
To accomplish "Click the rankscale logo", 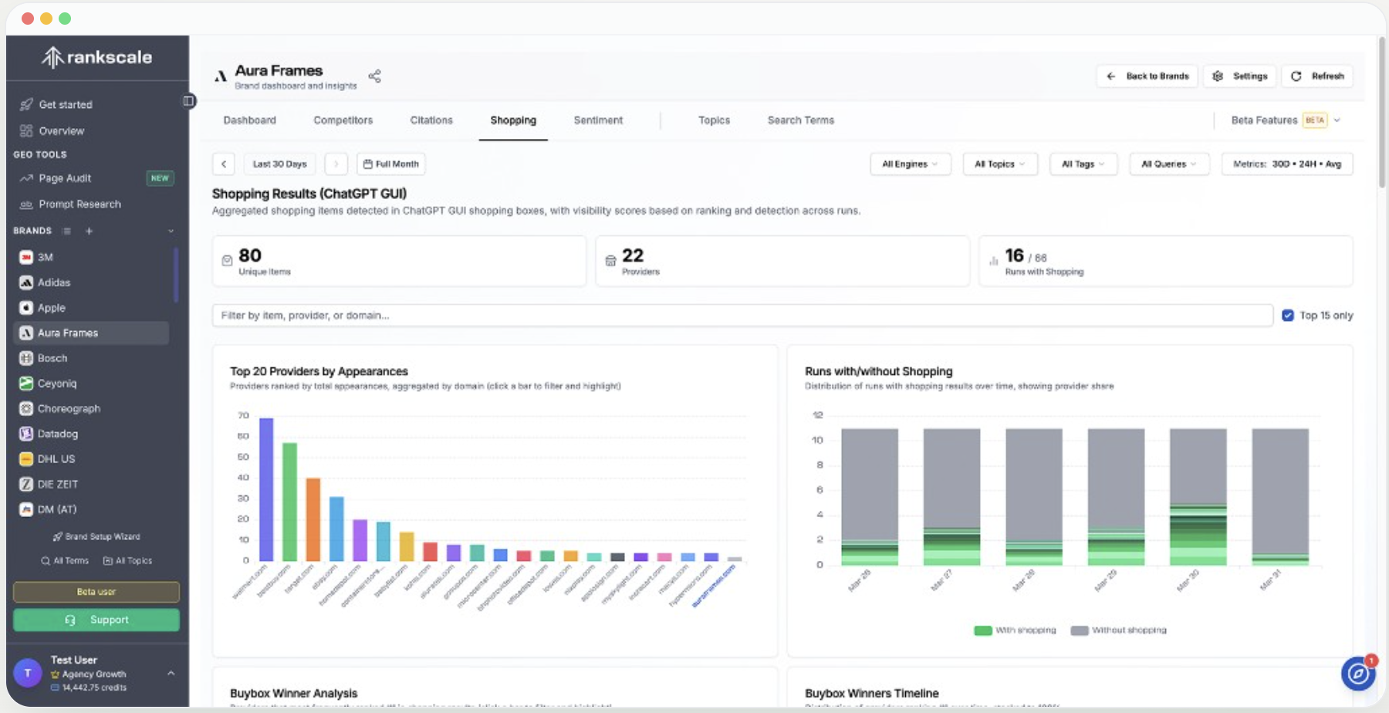I will (97, 57).
